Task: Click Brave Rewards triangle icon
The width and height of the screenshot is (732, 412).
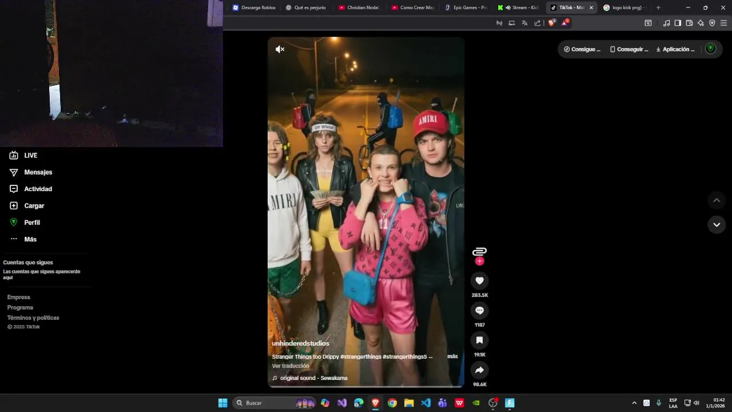Action: pyautogui.click(x=565, y=23)
